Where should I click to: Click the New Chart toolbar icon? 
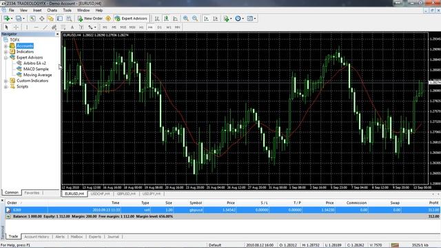click(x=6, y=19)
